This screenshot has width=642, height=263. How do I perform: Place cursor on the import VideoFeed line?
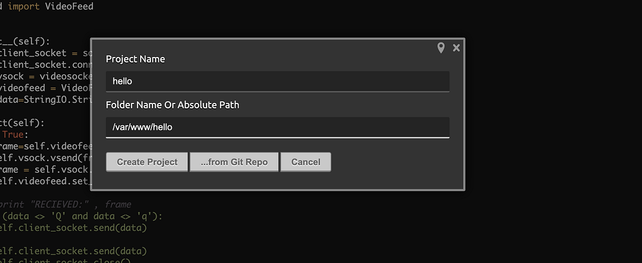point(47,7)
